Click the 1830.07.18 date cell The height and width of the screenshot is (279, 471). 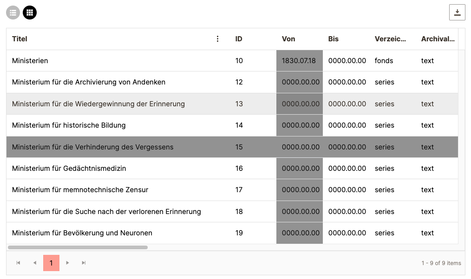(x=299, y=61)
